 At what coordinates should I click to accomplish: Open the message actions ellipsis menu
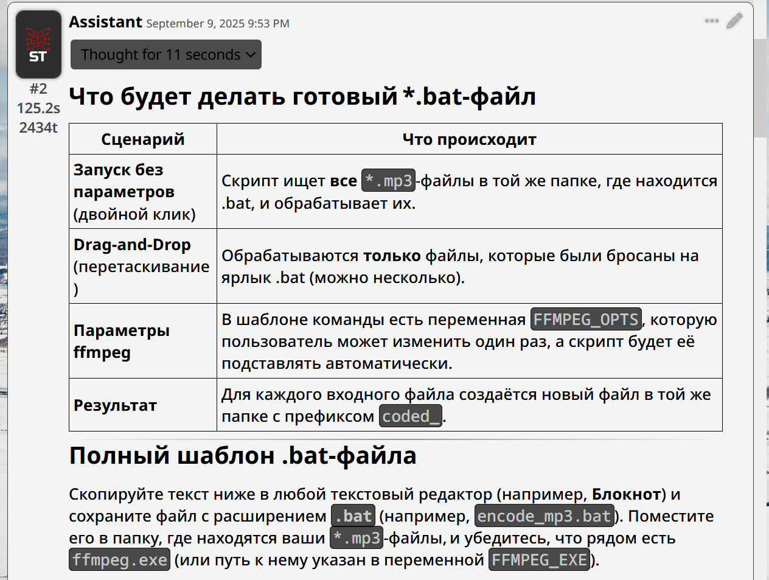[x=712, y=21]
